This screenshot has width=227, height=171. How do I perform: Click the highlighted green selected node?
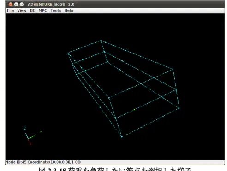pyautogui.click(x=134, y=109)
